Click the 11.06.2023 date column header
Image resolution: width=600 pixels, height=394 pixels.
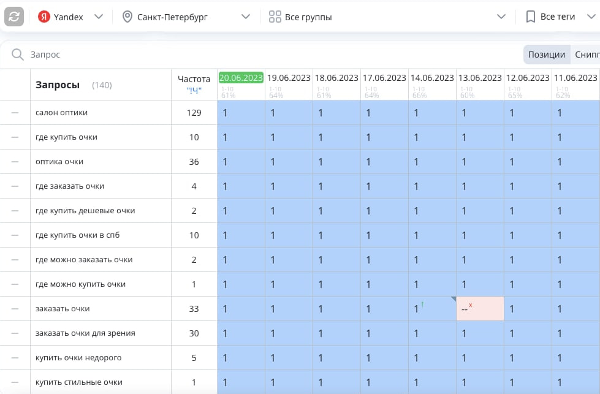tap(576, 78)
